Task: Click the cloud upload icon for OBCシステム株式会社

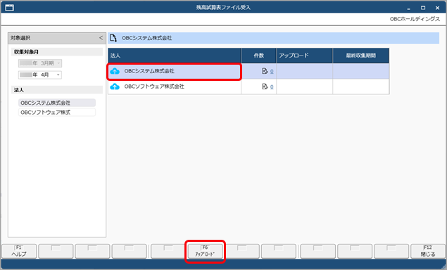Action: coord(115,71)
